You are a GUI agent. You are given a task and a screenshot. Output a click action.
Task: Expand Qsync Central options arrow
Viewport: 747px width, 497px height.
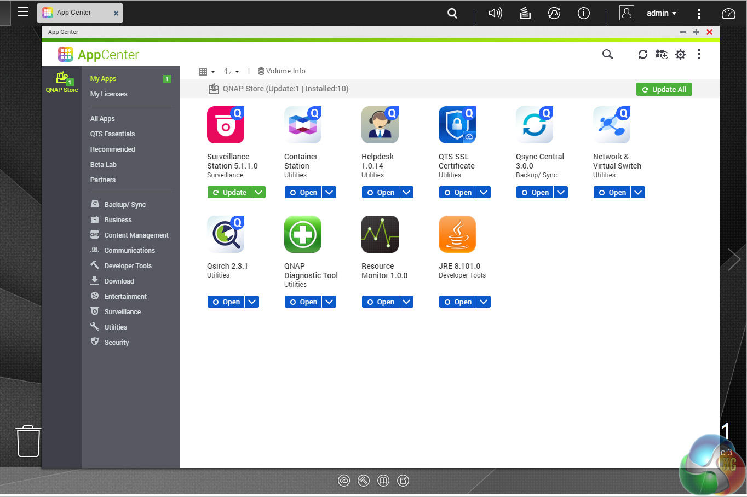[x=561, y=193]
